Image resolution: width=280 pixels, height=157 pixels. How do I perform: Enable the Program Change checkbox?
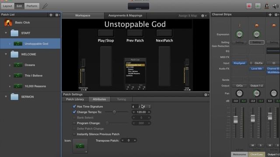[74, 123]
